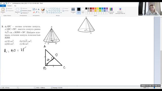Select the Magnifier tool
Screen dimensions: 162x91
point(38,12)
